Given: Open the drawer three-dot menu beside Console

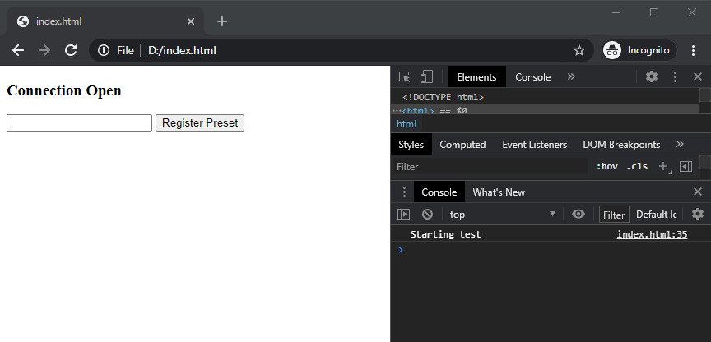Looking at the screenshot, I should pyautogui.click(x=404, y=192).
